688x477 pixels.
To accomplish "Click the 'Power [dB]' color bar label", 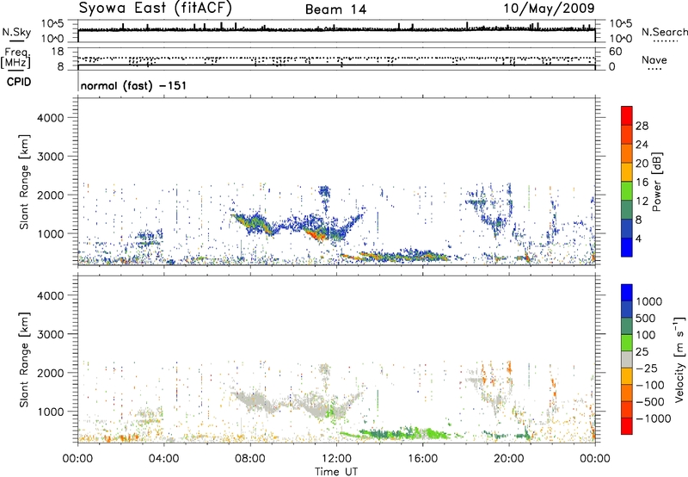I will point(656,182).
